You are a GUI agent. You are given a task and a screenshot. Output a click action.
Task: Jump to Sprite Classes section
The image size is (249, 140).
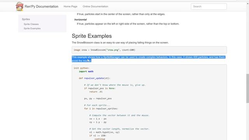pos(31,24)
